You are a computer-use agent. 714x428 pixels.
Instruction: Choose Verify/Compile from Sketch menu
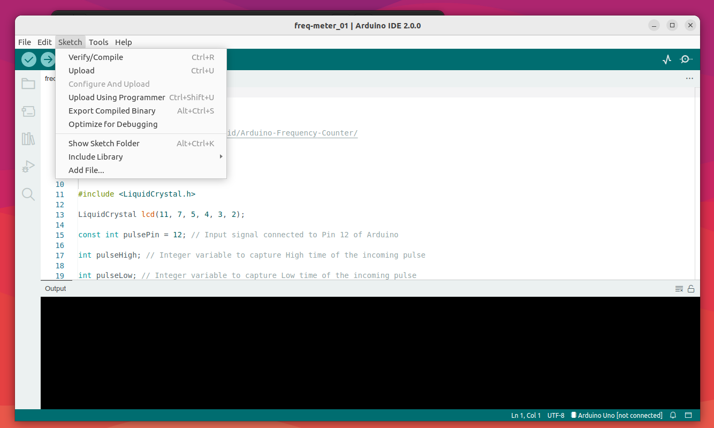[141, 57]
